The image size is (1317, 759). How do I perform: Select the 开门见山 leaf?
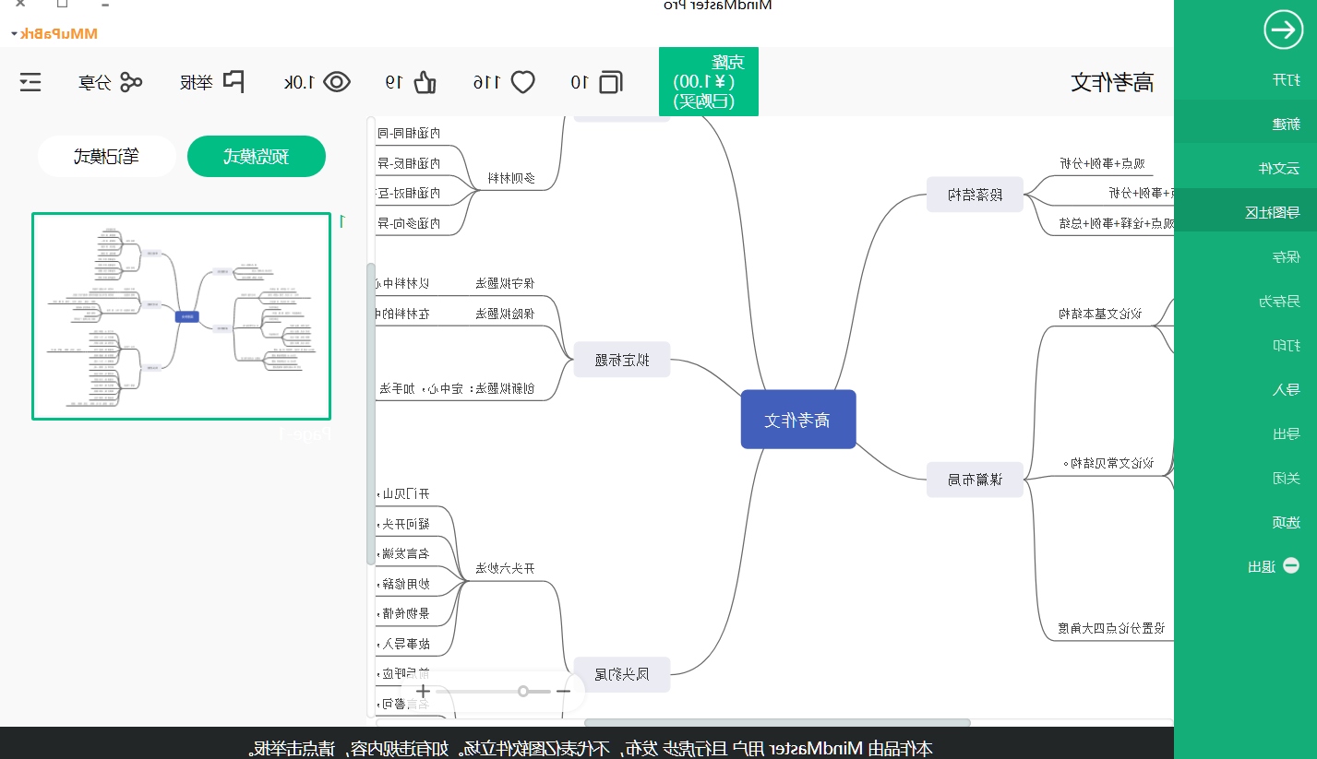tap(404, 493)
